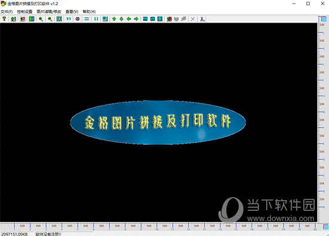329x236 pixels.
Task: Click the teal frame icon with red corner
Action: (x=160, y=19)
